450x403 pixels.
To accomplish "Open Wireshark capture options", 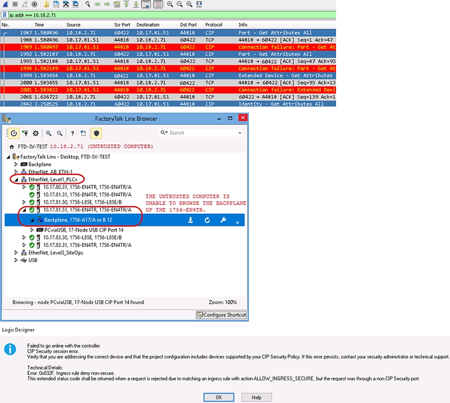I will pyautogui.click(x=34, y=4).
